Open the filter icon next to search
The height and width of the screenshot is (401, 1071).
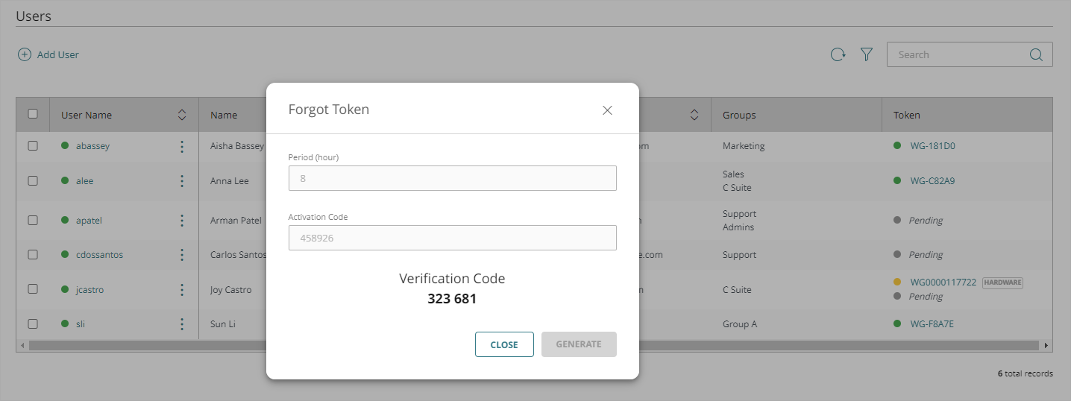coord(866,54)
